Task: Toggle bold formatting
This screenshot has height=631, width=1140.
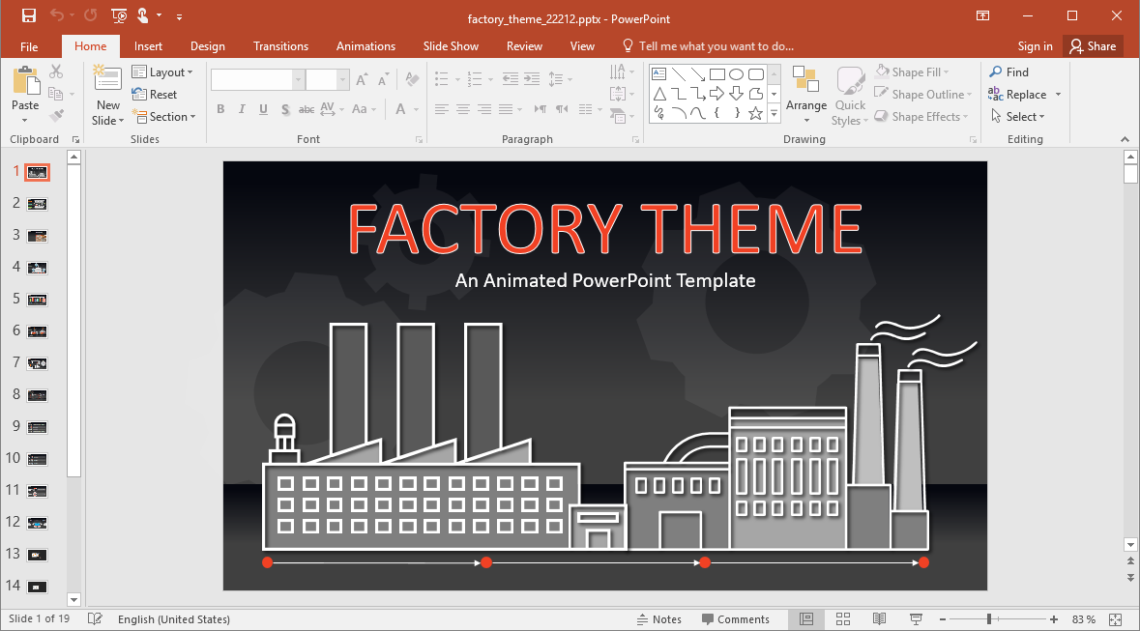Action: coord(220,109)
